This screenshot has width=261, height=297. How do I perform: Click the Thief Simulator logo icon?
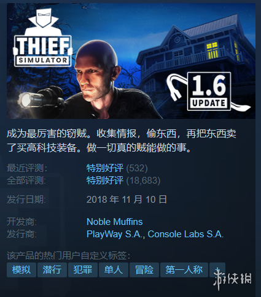click(42, 38)
